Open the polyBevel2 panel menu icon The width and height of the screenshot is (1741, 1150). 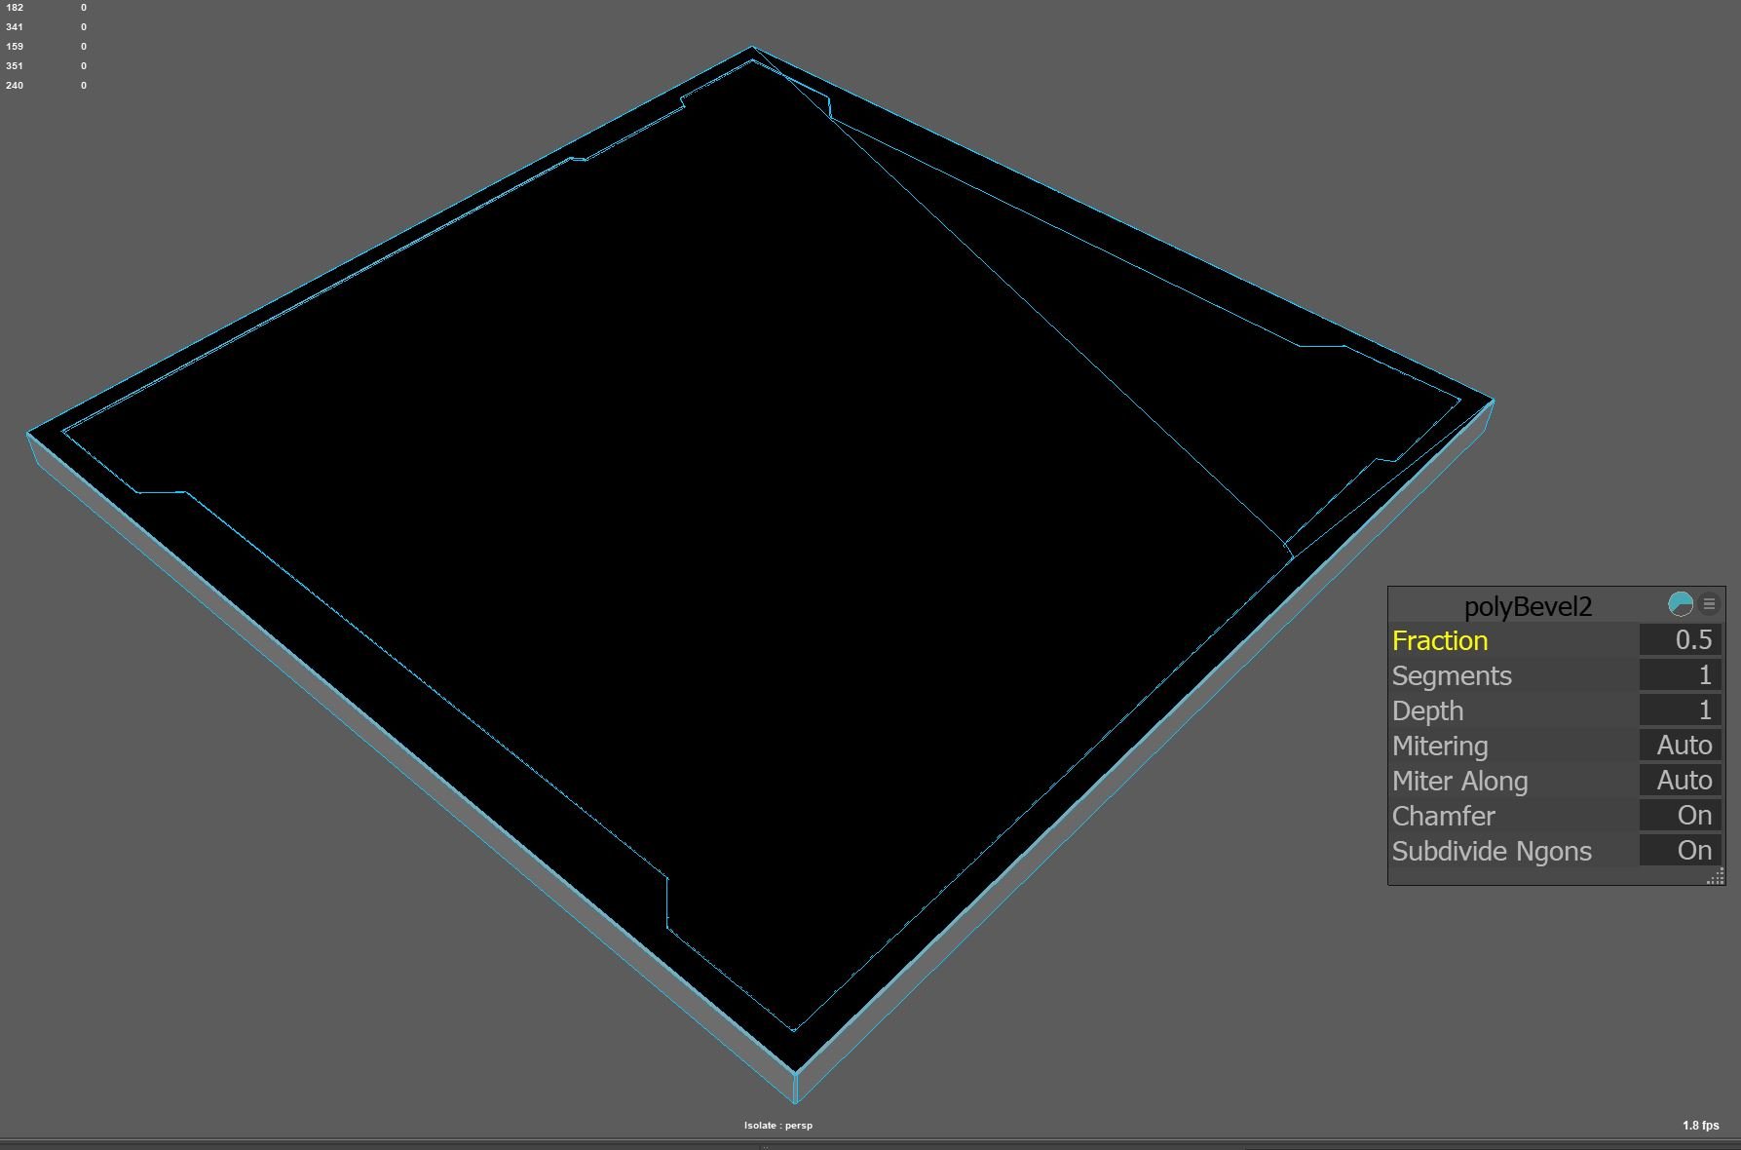(x=1709, y=604)
